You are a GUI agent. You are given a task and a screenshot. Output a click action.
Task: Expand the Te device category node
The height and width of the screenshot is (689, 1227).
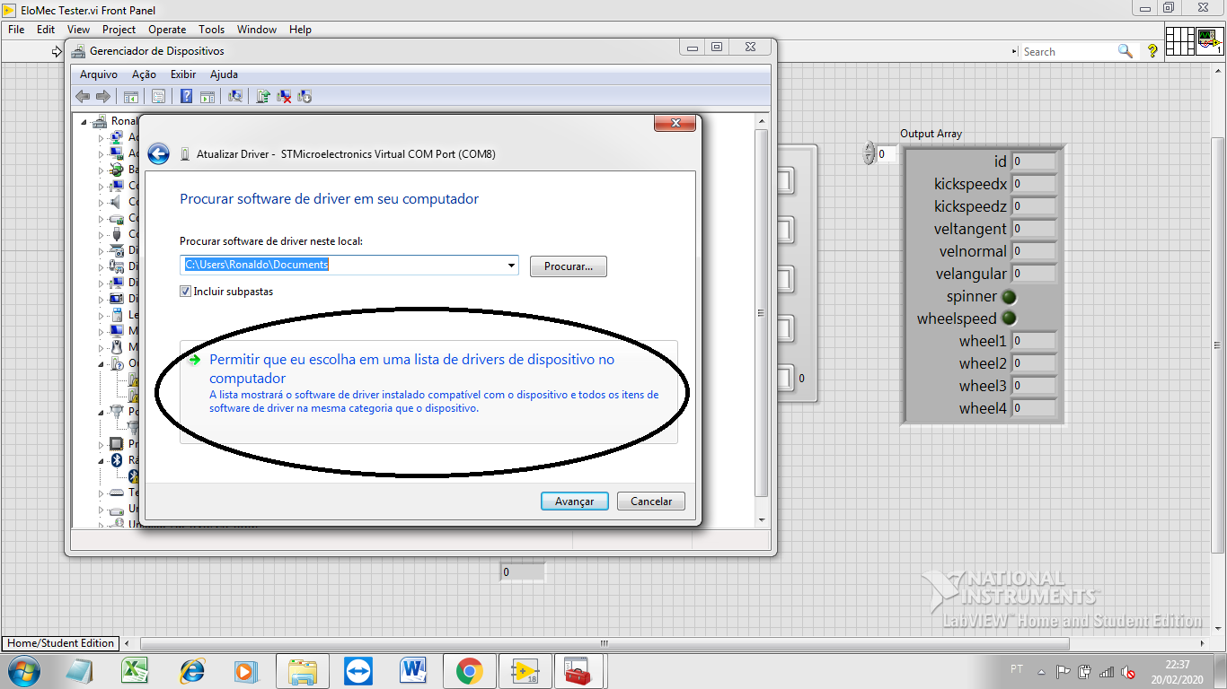pyautogui.click(x=102, y=493)
